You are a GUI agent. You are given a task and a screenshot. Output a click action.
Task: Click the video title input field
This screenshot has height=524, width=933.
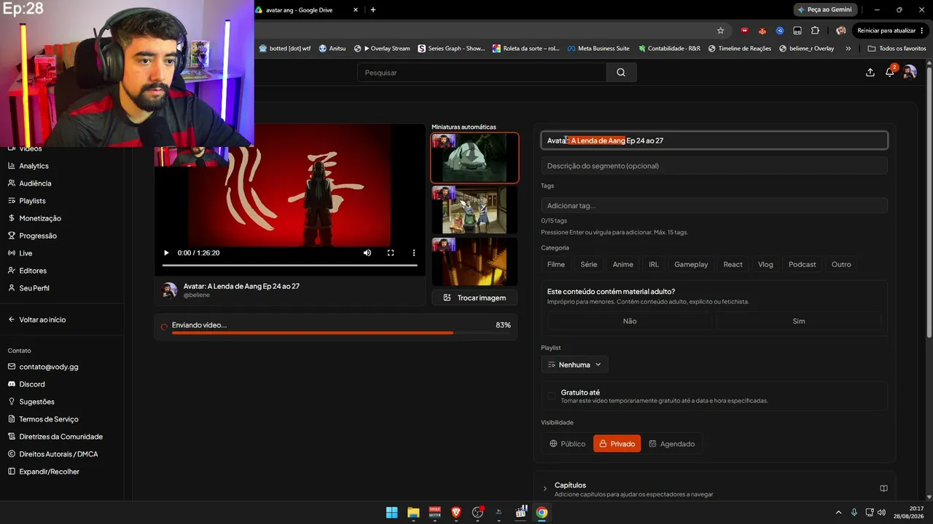point(714,140)
